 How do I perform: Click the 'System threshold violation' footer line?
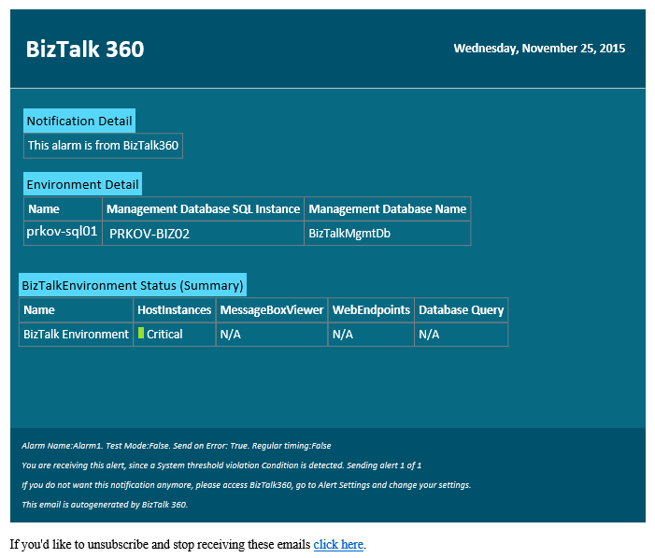pos(221,465)
